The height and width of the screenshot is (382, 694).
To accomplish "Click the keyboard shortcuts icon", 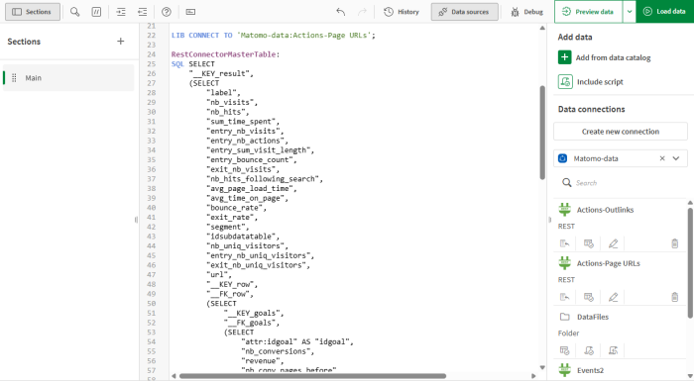I will tap(190, 12).
